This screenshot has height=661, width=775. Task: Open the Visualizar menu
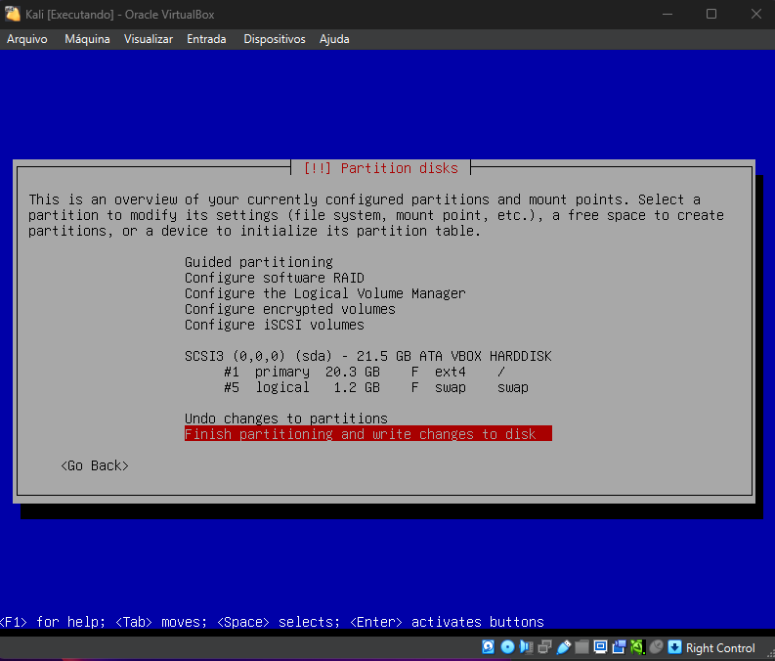[149, 39]
